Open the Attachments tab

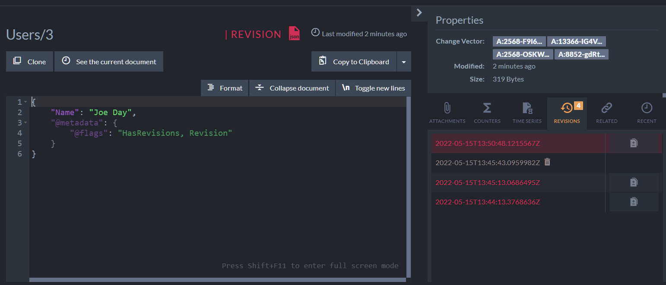tap(447, 113)
